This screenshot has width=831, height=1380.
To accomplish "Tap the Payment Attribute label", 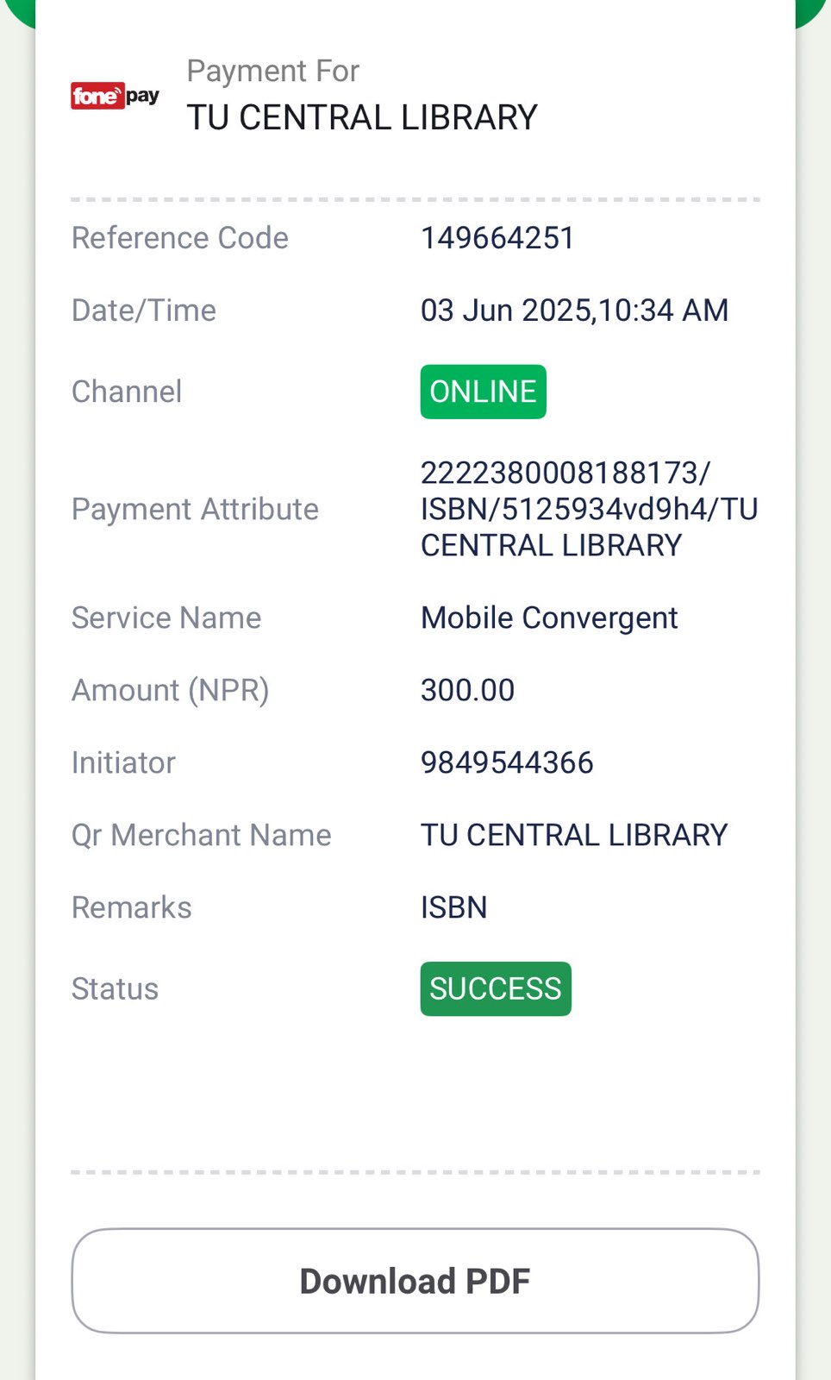I will tap(195, 509).
